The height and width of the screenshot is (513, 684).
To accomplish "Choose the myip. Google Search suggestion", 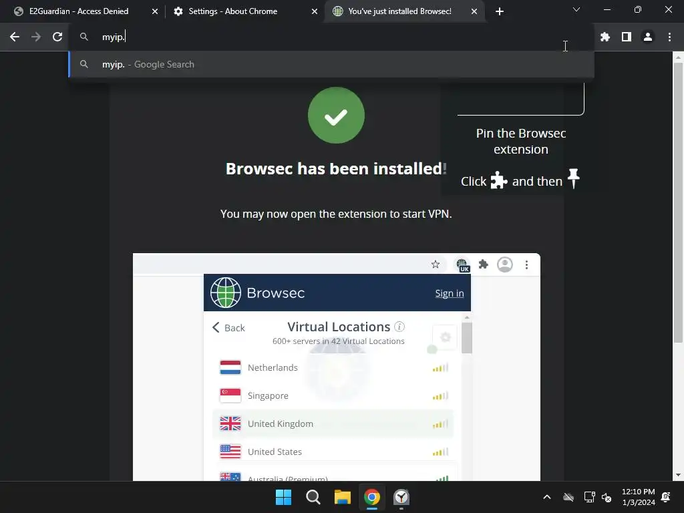I will [x=331, y=64].
